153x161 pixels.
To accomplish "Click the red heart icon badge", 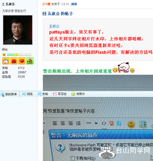I will (x=22, y=61).
